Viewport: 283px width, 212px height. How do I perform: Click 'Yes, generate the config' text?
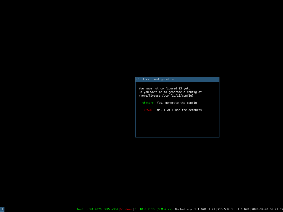coord(177,103)
